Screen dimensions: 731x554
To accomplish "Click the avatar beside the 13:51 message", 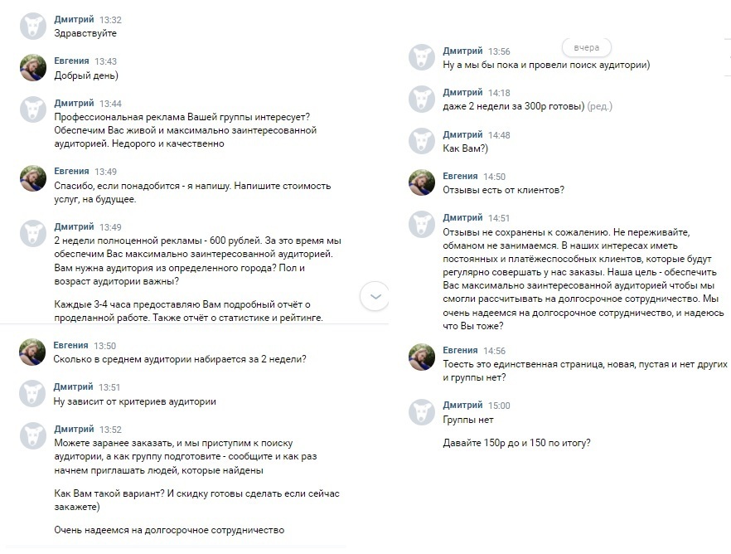I will pyautogui.click(x=33, y=393).
